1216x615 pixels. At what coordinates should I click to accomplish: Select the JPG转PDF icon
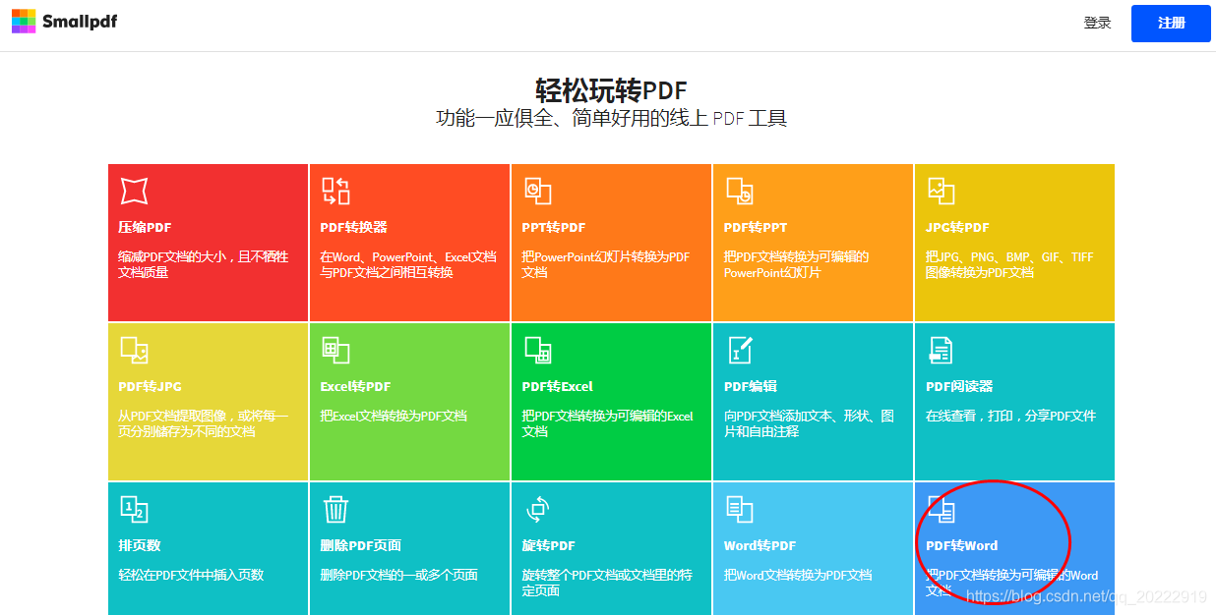click(941, 191)
